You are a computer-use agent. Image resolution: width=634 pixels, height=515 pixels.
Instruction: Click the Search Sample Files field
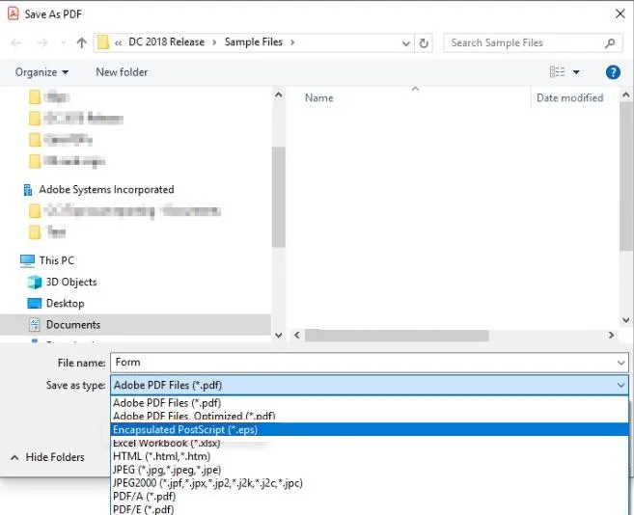coord(532,42)
